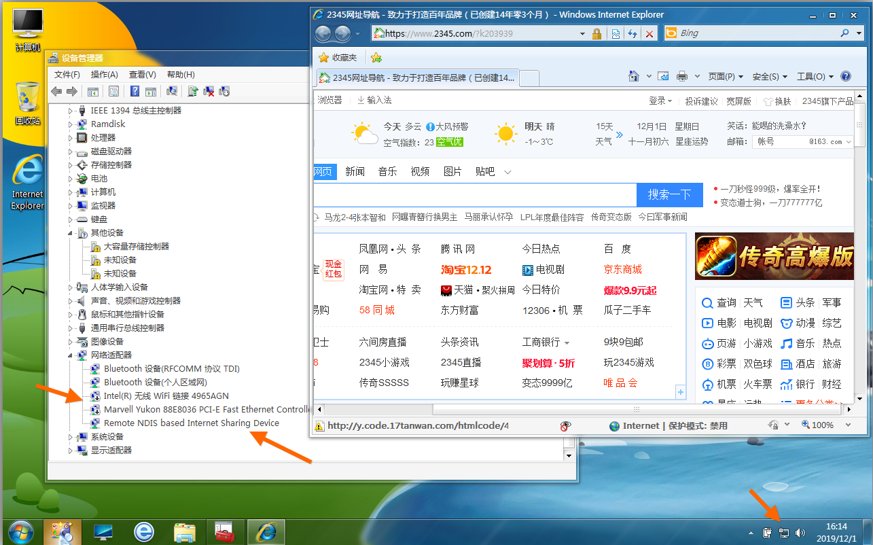Click the Refresh icon in IE address bar
The image size is (873, 545).
click(x=633, y=33)
